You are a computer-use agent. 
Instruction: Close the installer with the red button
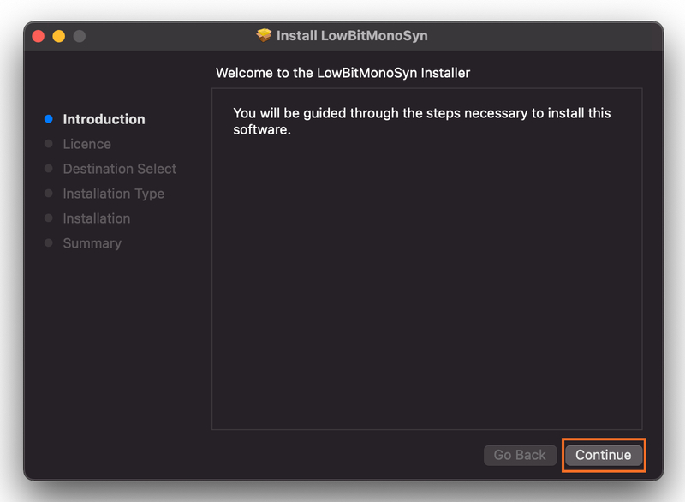[x=38, y=36]
